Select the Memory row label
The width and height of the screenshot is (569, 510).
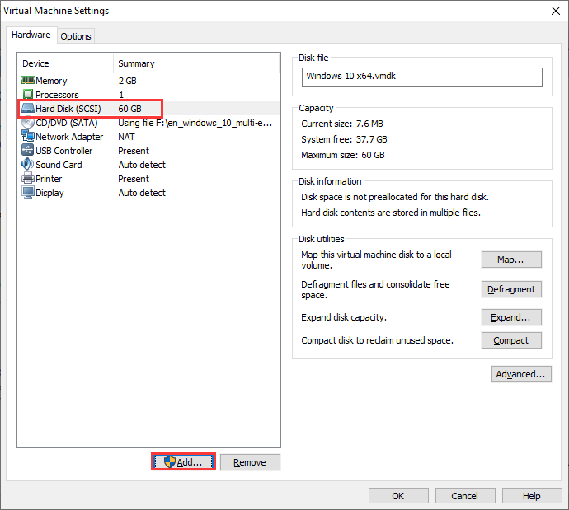pyautogui.click(x=51, y=81)
